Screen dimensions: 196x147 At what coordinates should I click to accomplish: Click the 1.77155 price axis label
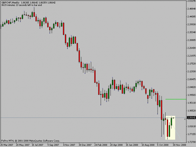192,134
